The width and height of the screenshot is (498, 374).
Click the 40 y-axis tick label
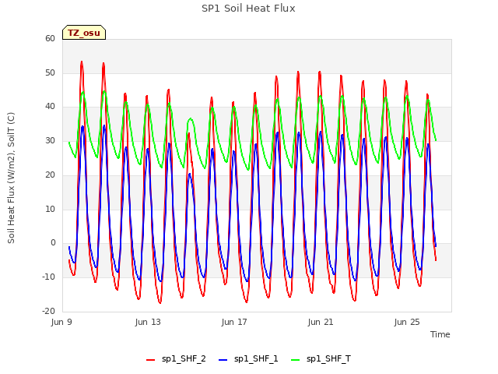(50, 107)
